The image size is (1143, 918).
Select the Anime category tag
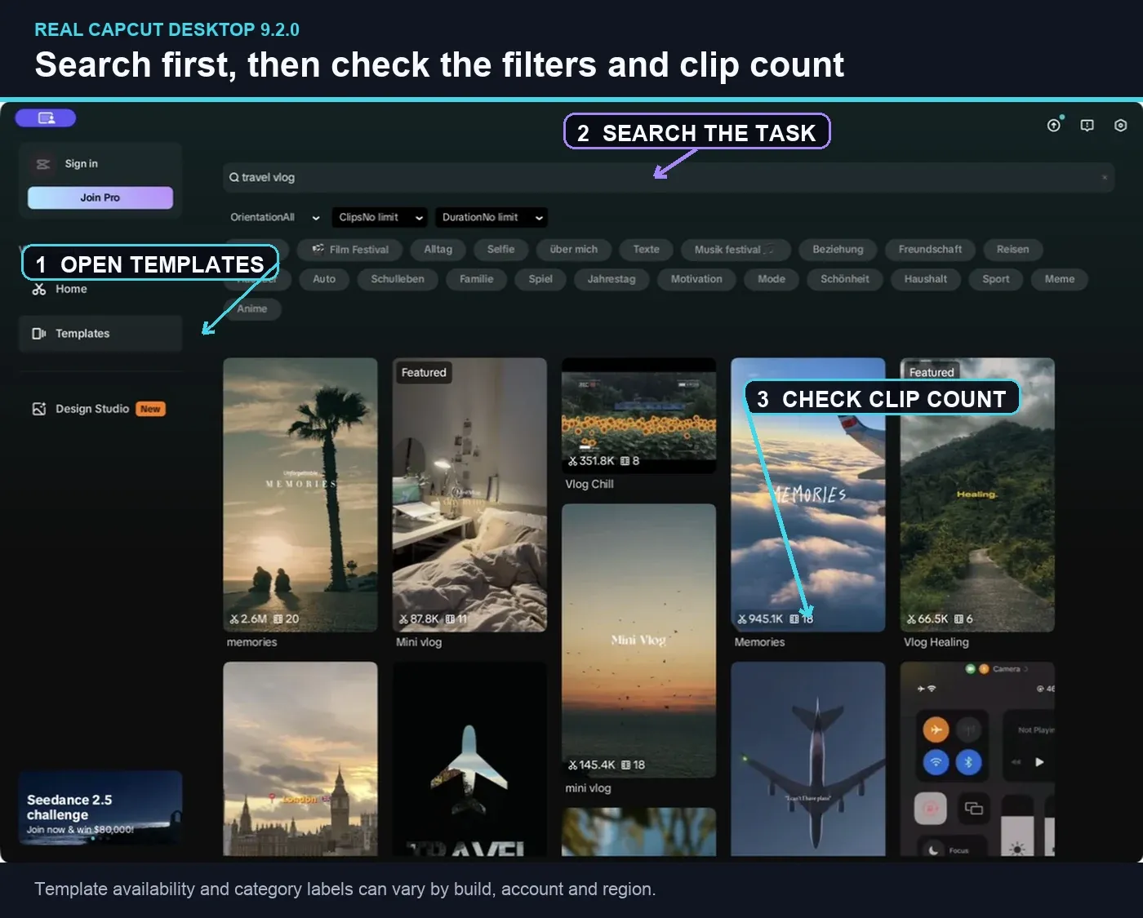[252, 308]
